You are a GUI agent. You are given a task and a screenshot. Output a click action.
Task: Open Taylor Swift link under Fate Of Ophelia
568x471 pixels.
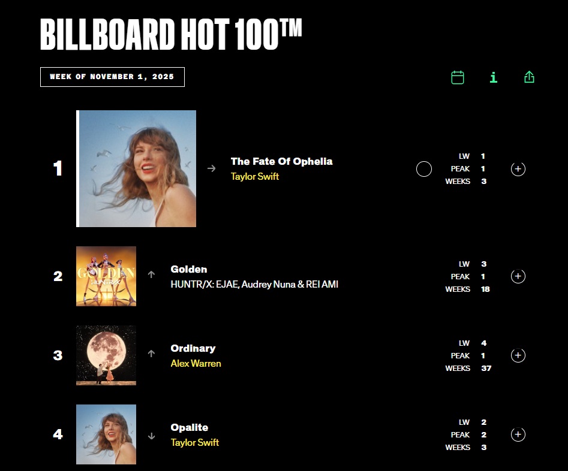255,176
